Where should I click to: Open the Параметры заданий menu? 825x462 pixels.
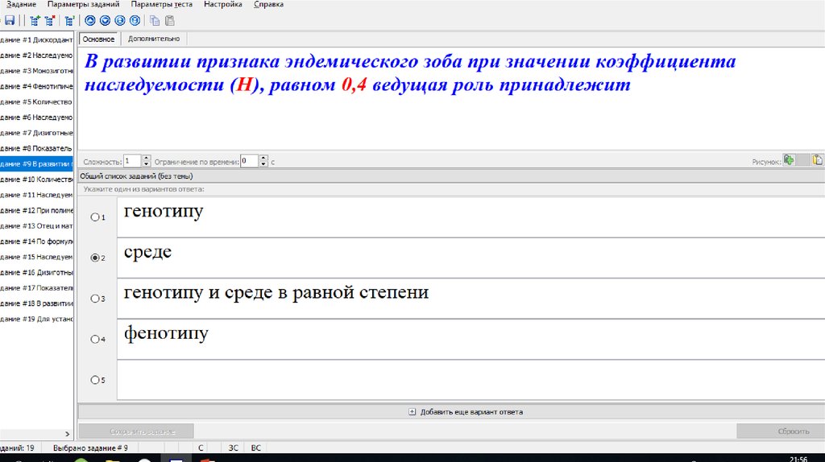[83, 5]
